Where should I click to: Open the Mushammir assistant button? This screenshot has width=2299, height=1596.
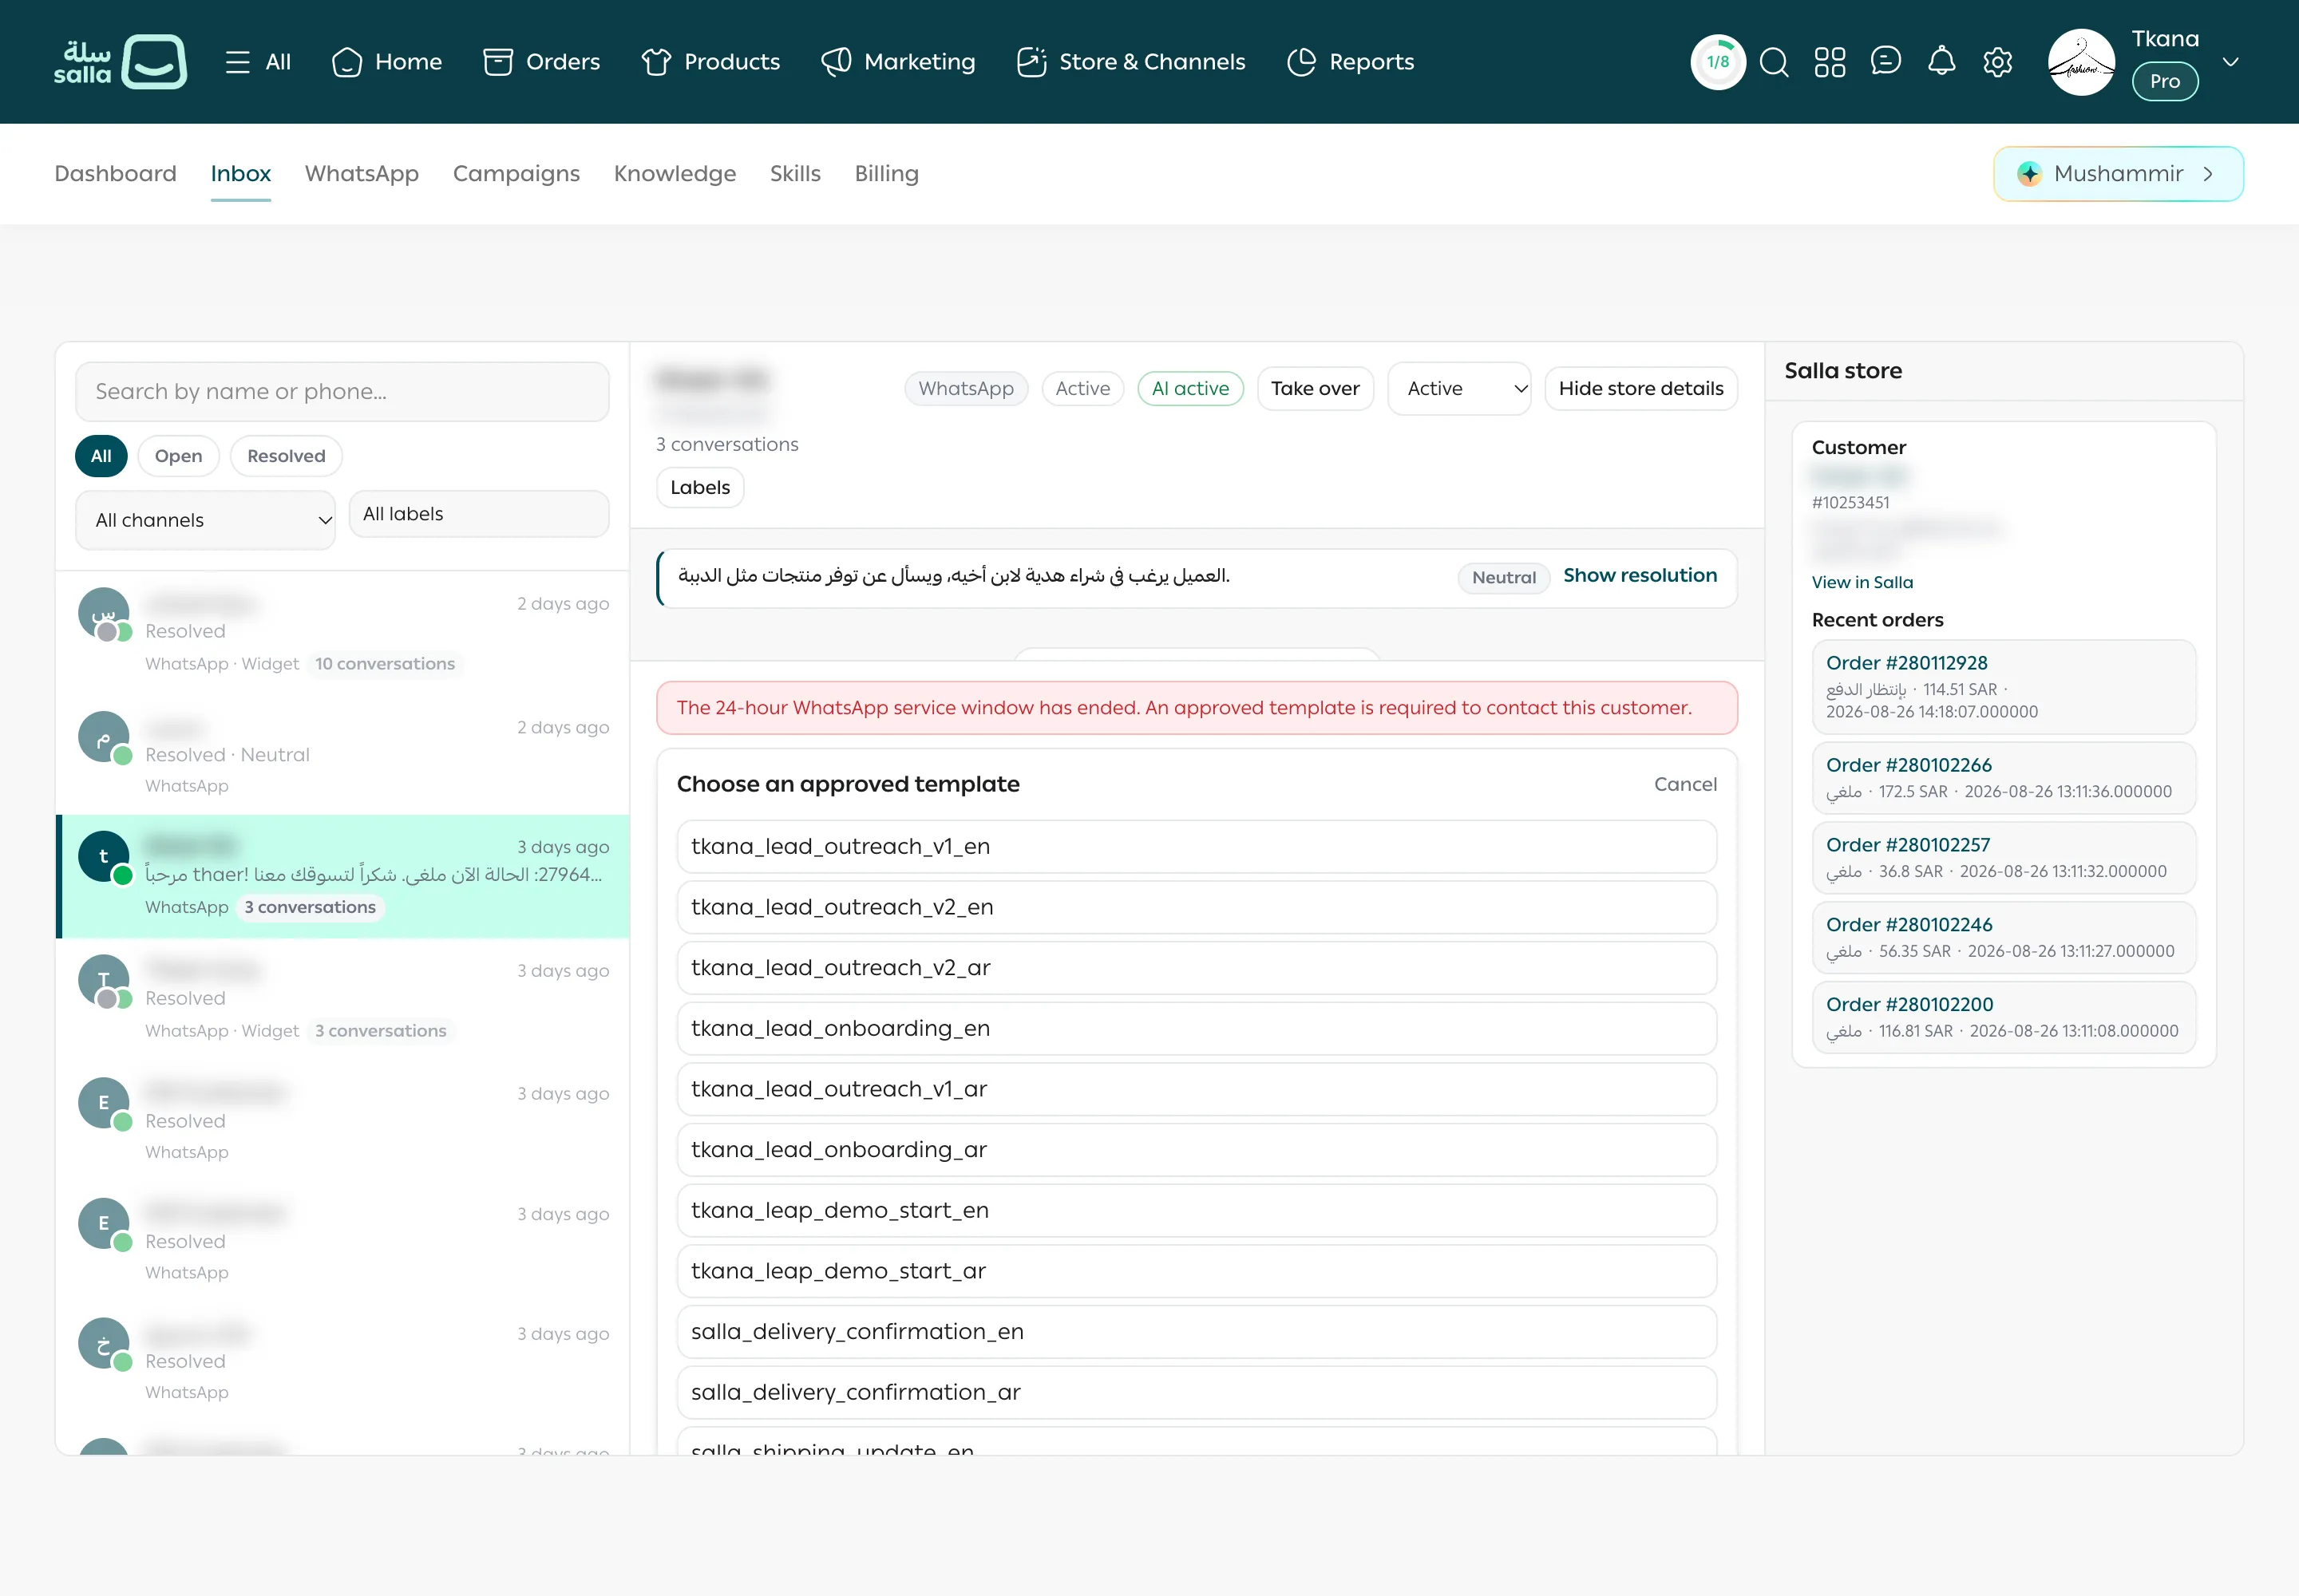point(2118,174)
